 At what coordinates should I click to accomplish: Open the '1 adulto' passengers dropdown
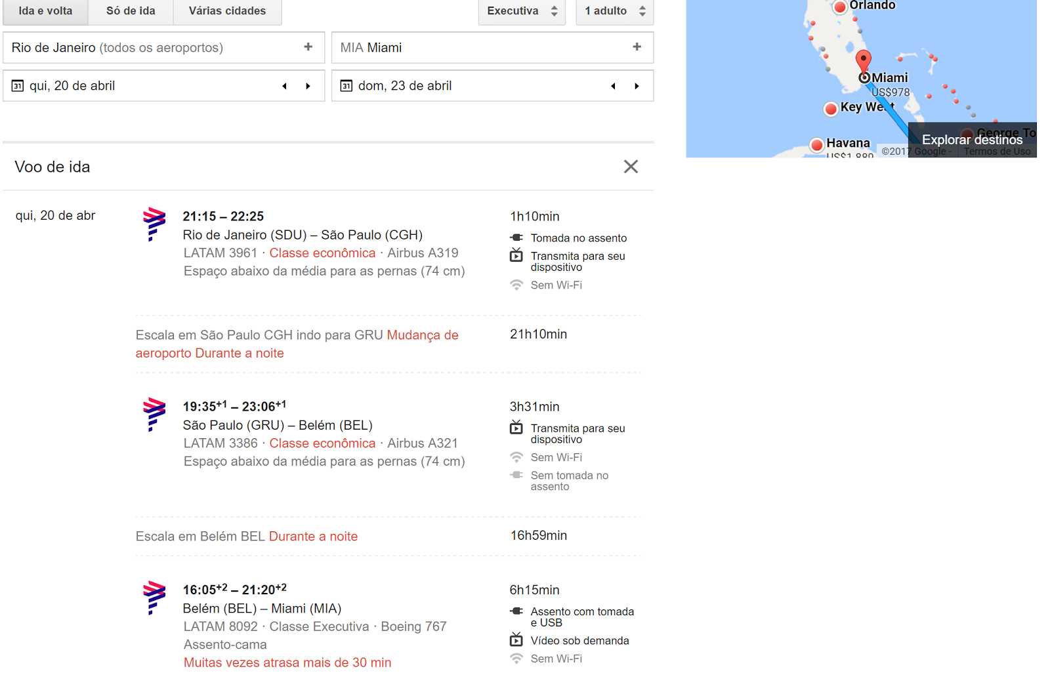[615, 11]
